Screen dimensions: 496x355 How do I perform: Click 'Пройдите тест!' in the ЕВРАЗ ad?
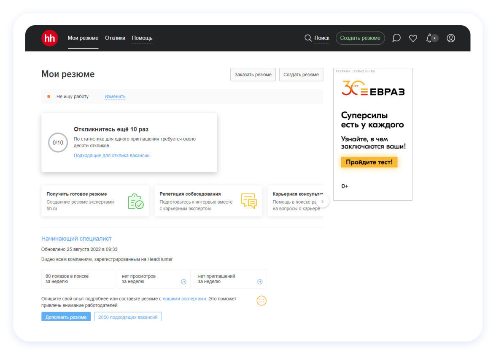(x=369, y=162)
